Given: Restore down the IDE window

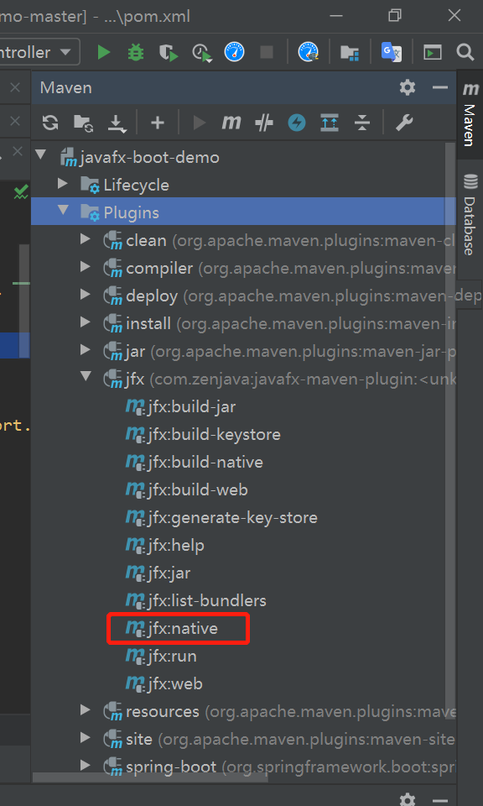Looking at the screenshot, I should [x=395, y=15].
